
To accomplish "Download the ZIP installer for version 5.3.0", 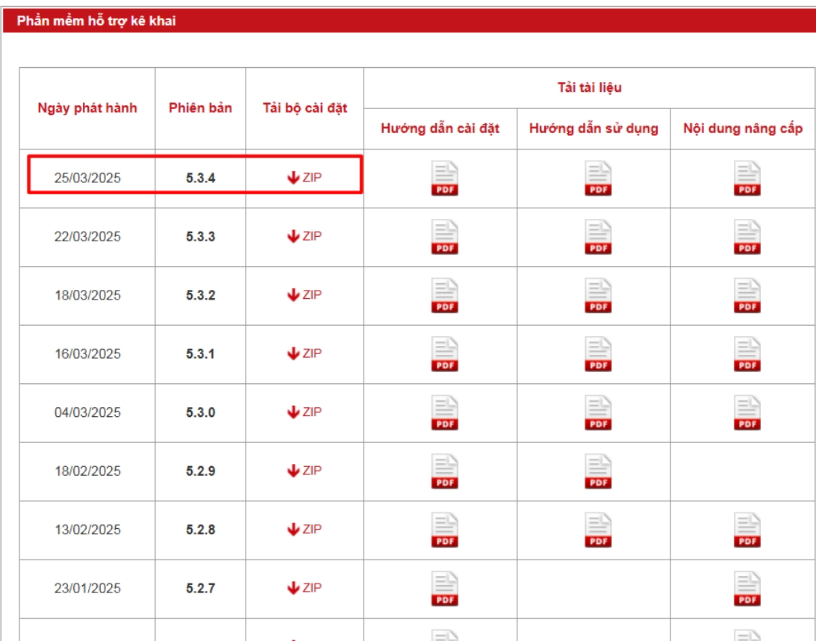I will [305, 412].
